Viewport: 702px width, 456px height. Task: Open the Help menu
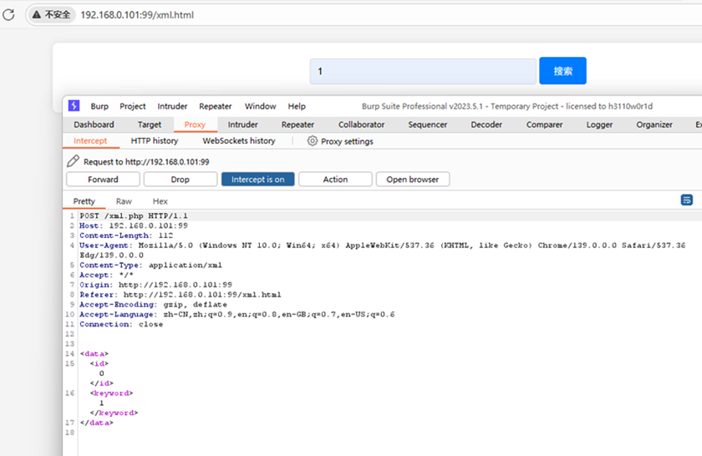coord(297,106)
